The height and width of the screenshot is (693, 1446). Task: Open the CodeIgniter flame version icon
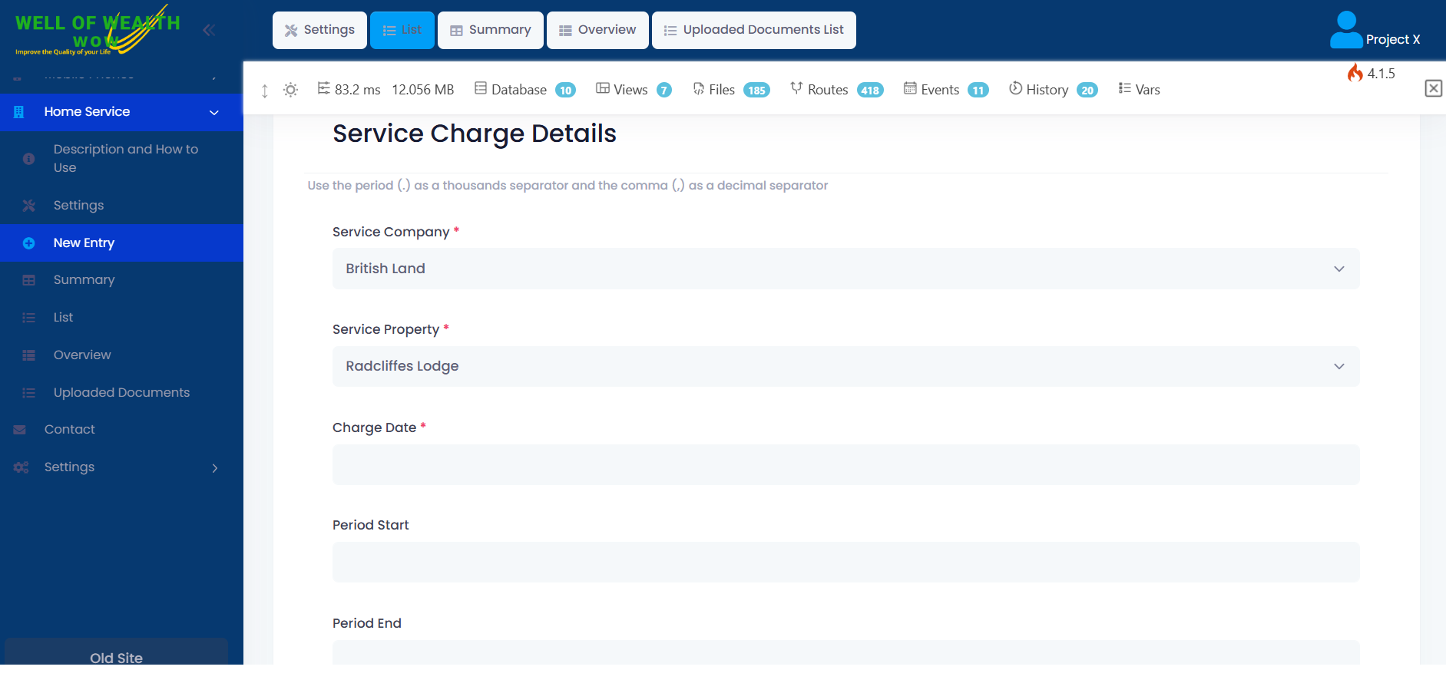pyautogui.click(x=1355, y=73)
